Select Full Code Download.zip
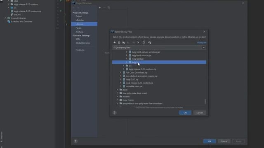The width and height of the screenshot is (264, 148). tap(137, 73)
